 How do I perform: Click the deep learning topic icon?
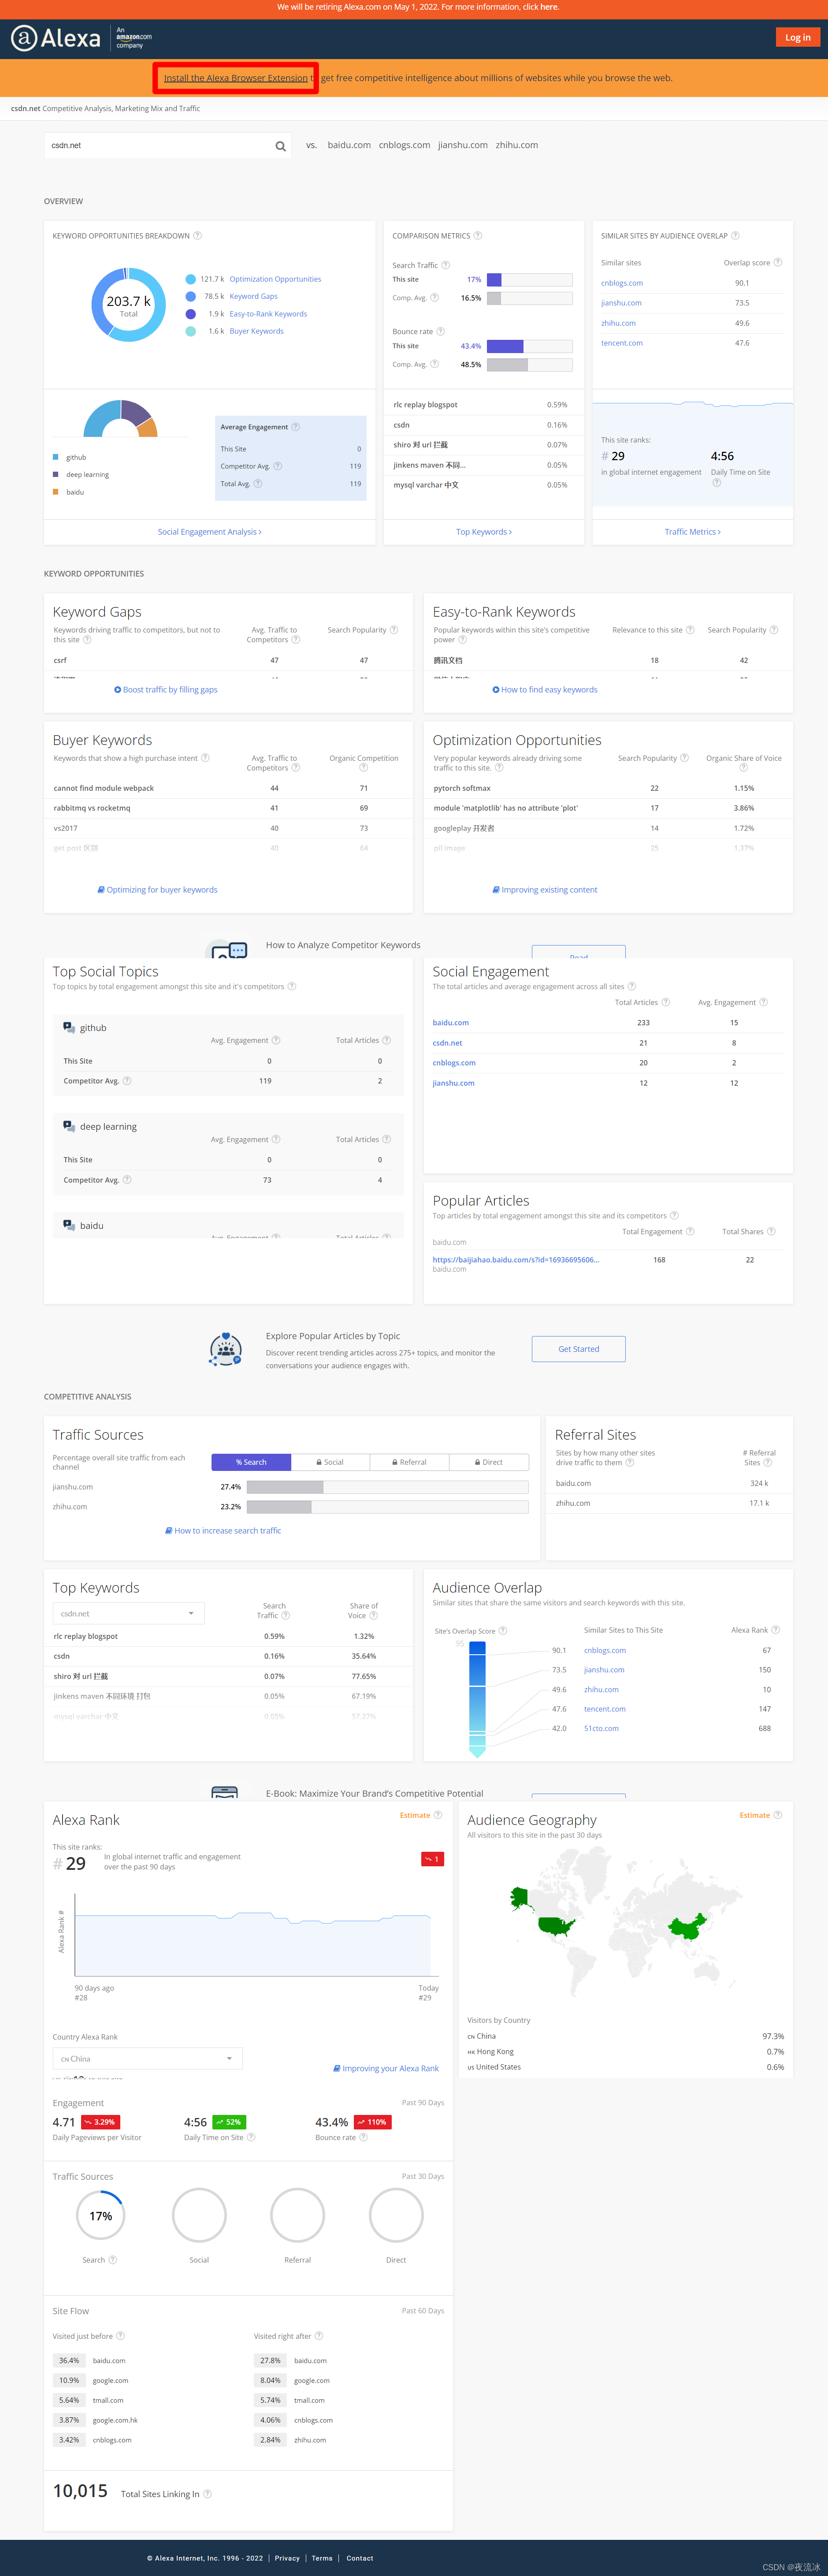tap(69, 1126)
